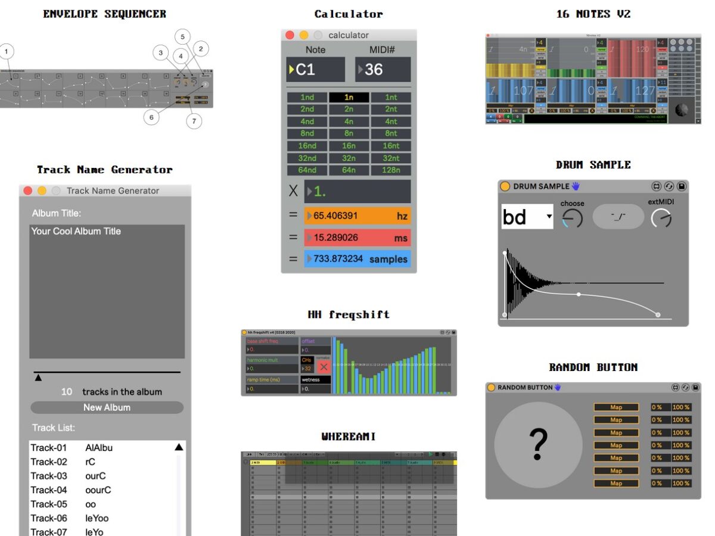Toggle the RANDOM BUTTON device on/off orange circle
Viewport: 715px width, 536px height.
click(x=491, y=387)
